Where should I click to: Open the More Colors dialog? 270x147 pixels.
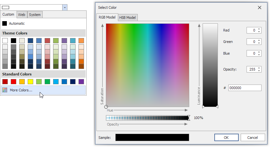[43, 90]
